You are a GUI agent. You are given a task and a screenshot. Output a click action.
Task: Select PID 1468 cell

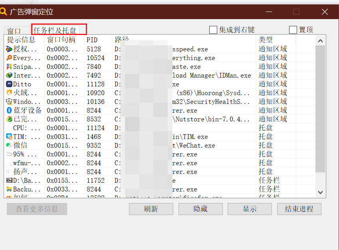(x=94, y=137)
